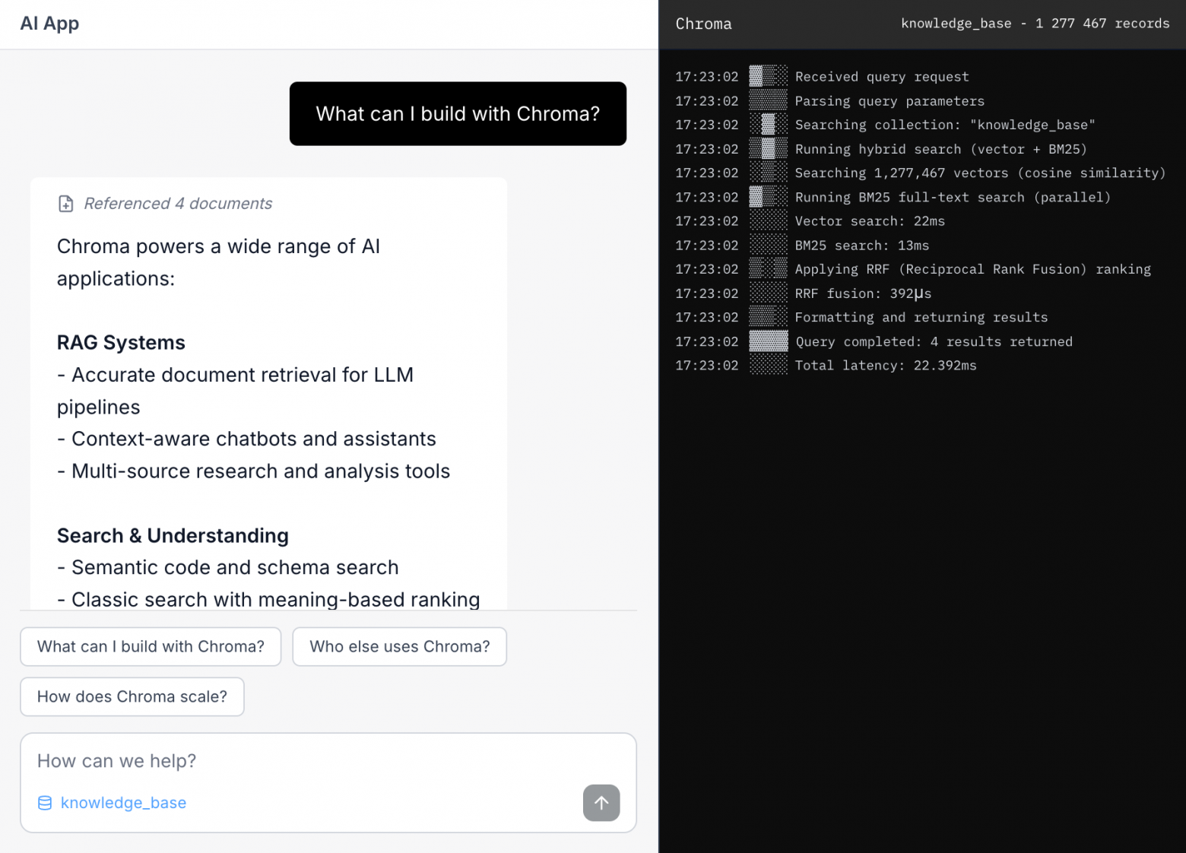Click the "Searching collection" log entry

pos(945,125)
